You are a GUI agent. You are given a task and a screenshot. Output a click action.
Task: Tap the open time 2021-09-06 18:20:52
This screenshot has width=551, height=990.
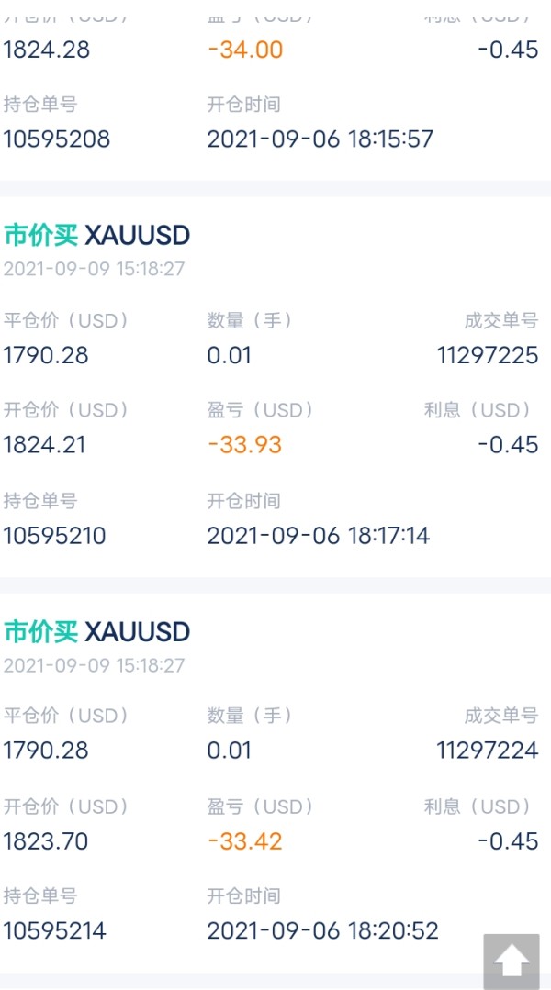[x=322, y=930]
